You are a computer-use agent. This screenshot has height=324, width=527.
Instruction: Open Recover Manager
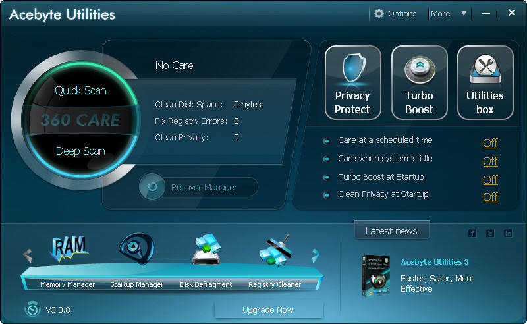[x=204, y=187]
